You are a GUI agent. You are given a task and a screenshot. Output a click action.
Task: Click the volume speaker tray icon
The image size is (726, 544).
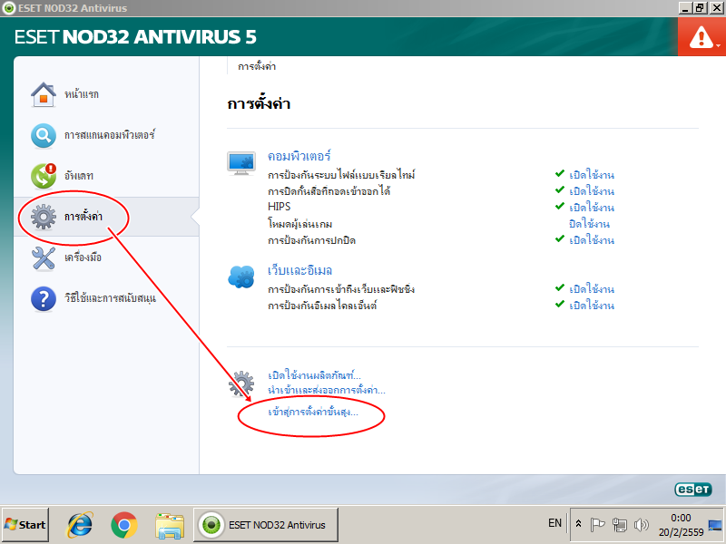642,525
